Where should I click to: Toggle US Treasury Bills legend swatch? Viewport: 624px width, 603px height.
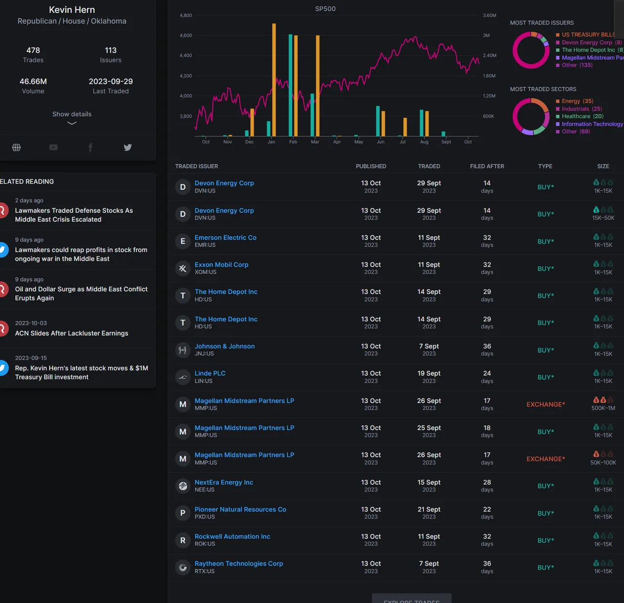tap(558, 35)
